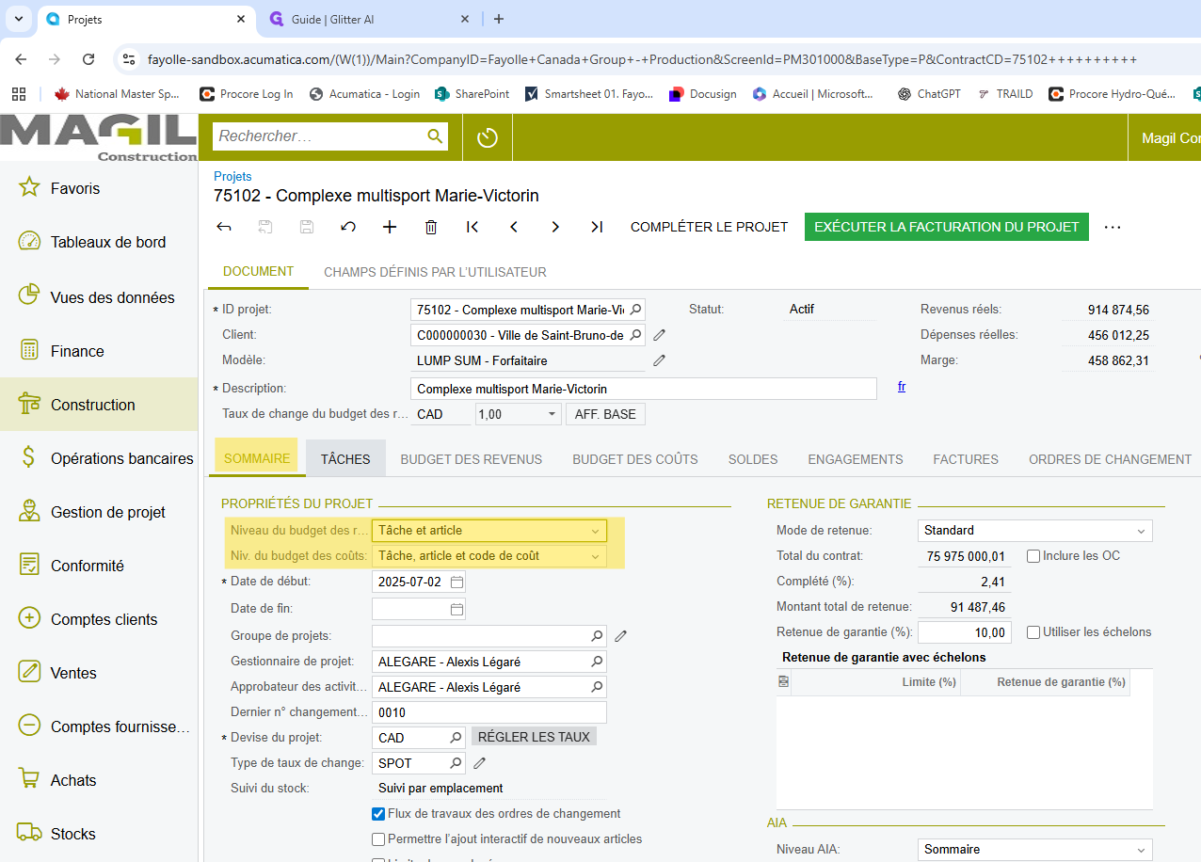Click the Projets breadcrumb link

(x=232, y=176)
